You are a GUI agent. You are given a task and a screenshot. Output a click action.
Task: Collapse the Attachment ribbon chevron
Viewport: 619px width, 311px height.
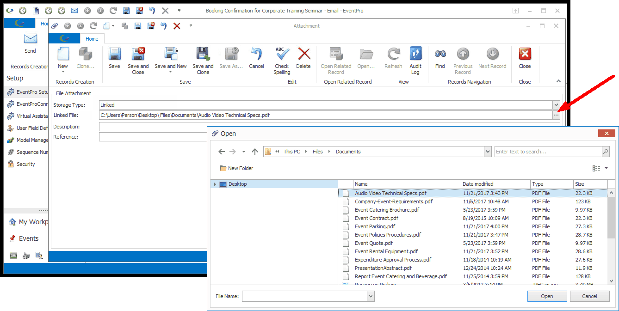pos(558,81)
